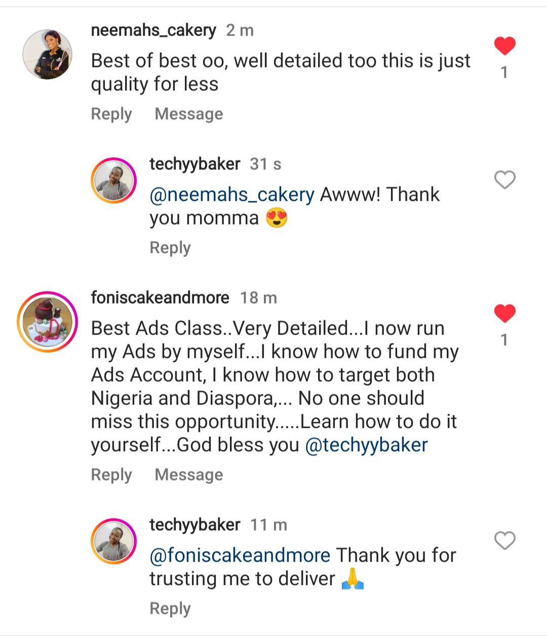
Task: Open the foniscakeandmore username link
Action: (x=160, y=297)
